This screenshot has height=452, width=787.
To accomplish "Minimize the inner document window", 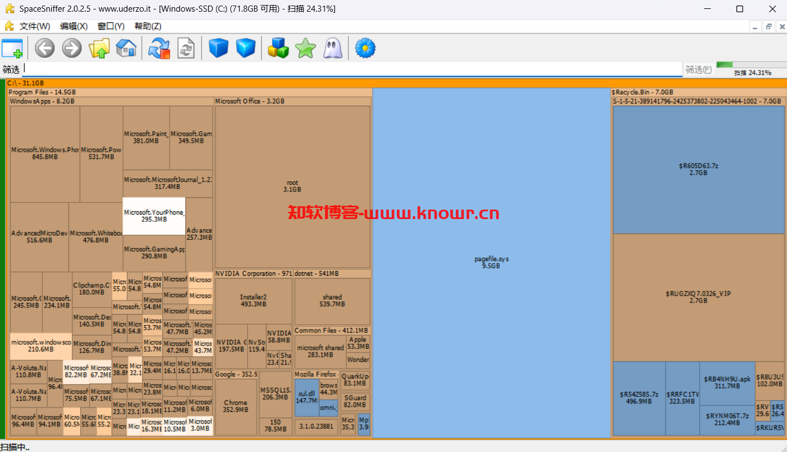I will [755, 26].
